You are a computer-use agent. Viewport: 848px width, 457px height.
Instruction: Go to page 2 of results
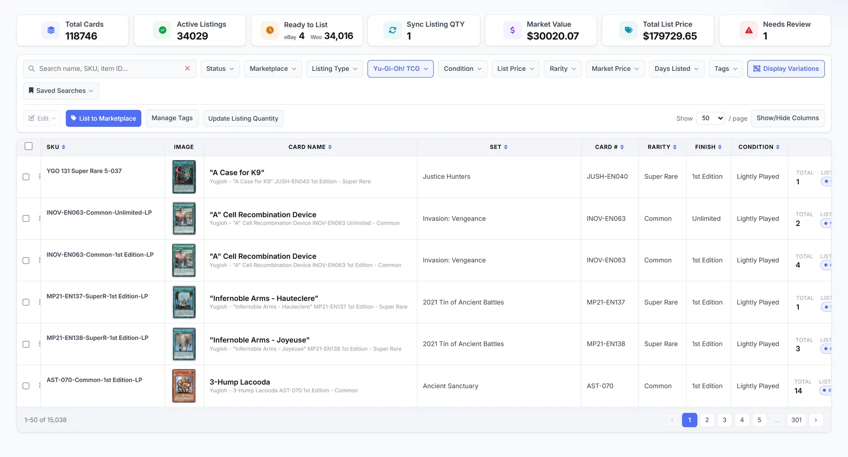tap(707, 420)
